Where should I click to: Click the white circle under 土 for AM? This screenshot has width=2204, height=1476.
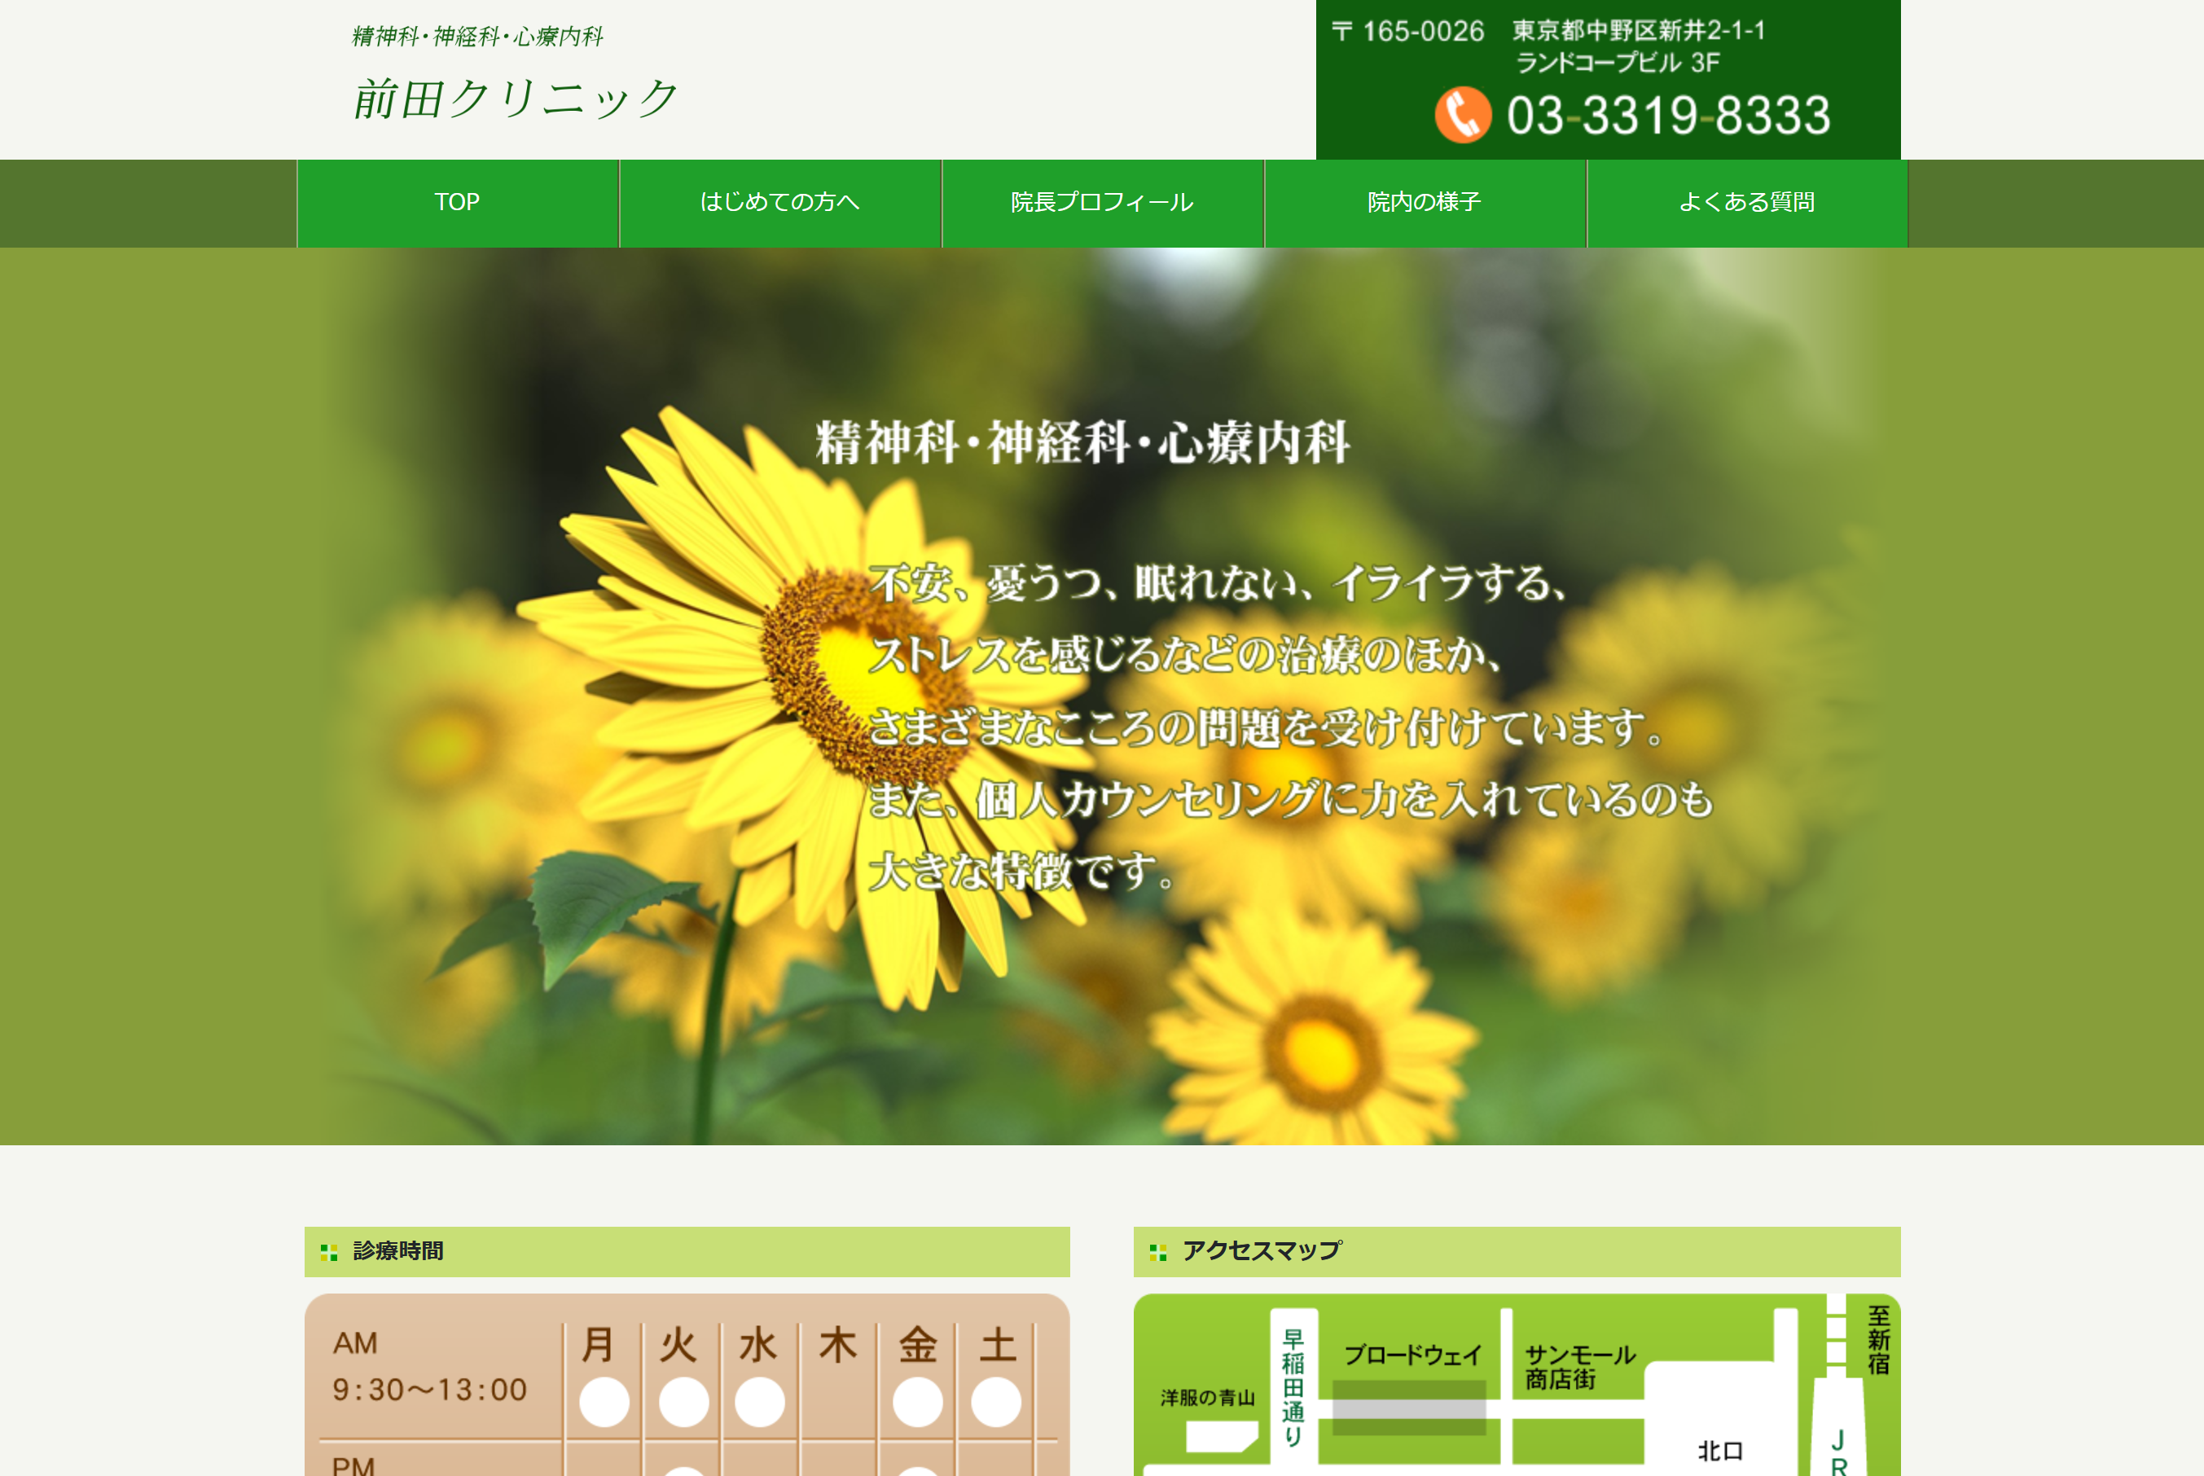(995, 1403)
